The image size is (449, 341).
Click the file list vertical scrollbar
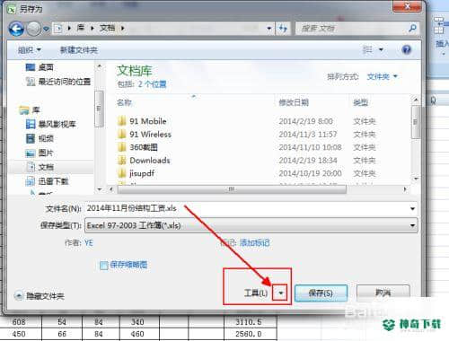pos(416,122)
